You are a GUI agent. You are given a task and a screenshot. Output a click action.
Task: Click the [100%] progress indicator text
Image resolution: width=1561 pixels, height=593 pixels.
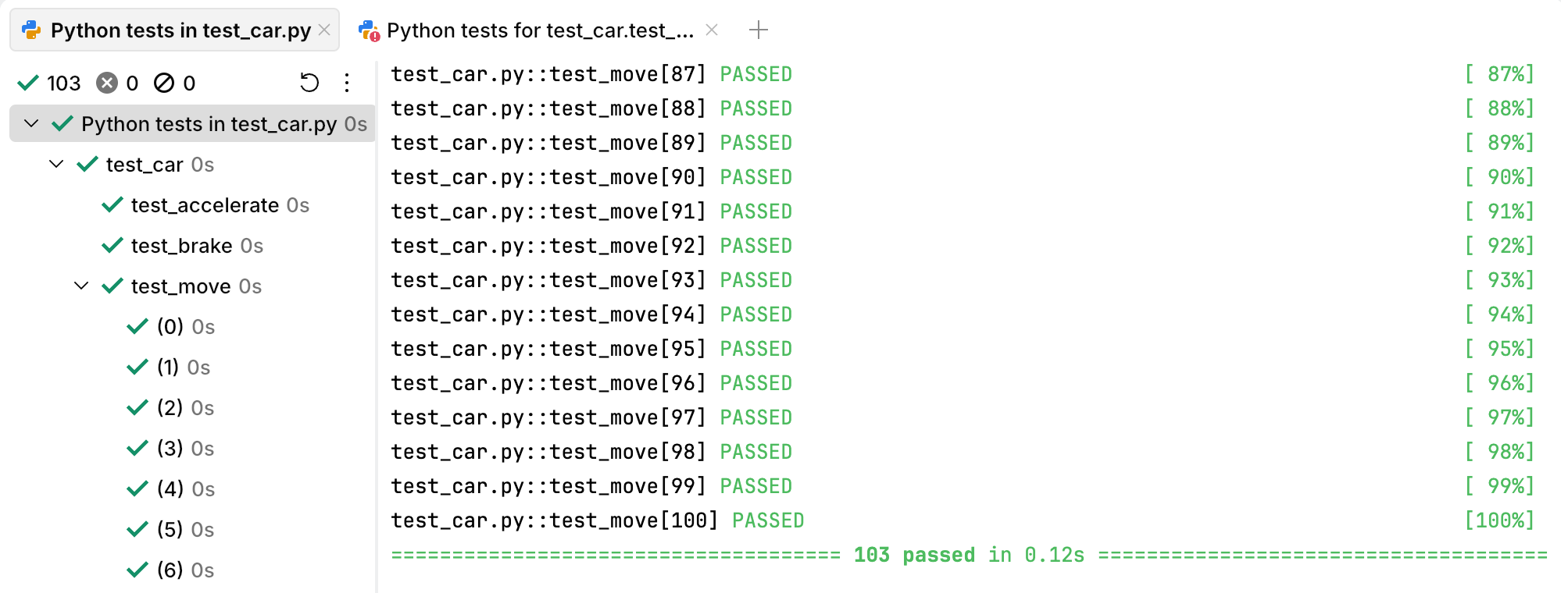point(1498,520)
